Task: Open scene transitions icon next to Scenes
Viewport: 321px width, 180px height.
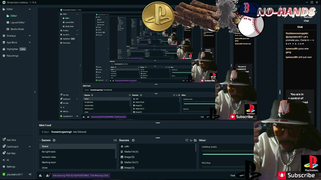Action: 115,140
